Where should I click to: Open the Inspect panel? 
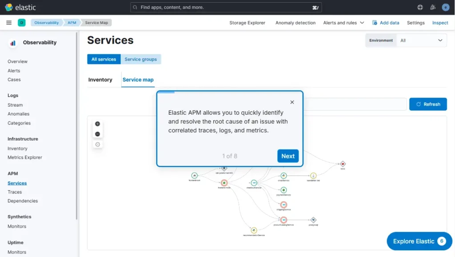440,23
